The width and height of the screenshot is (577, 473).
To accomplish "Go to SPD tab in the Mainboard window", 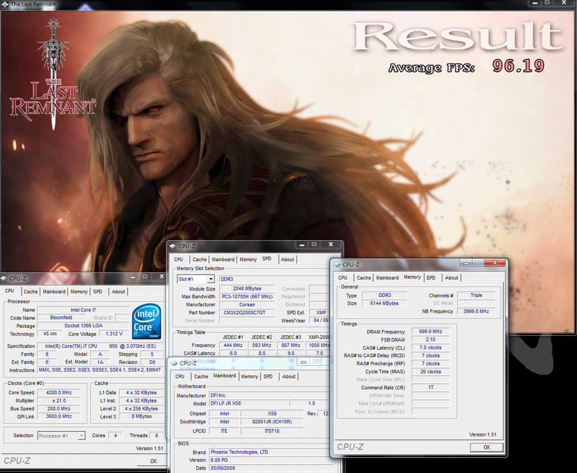I will tap(268, 376).
